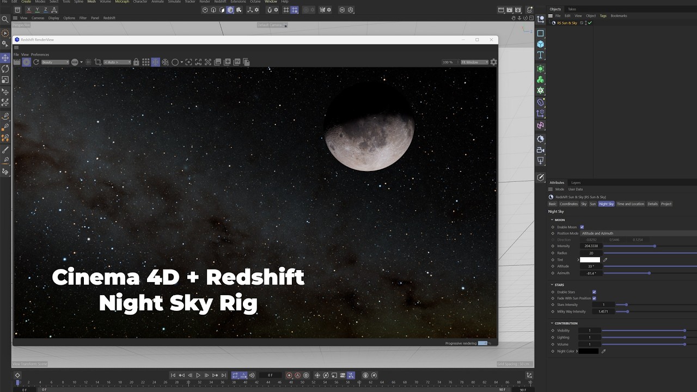Switch to the Time and Location tab
The width and height of the screenshot is (697, 392).
tap(630, 204)
